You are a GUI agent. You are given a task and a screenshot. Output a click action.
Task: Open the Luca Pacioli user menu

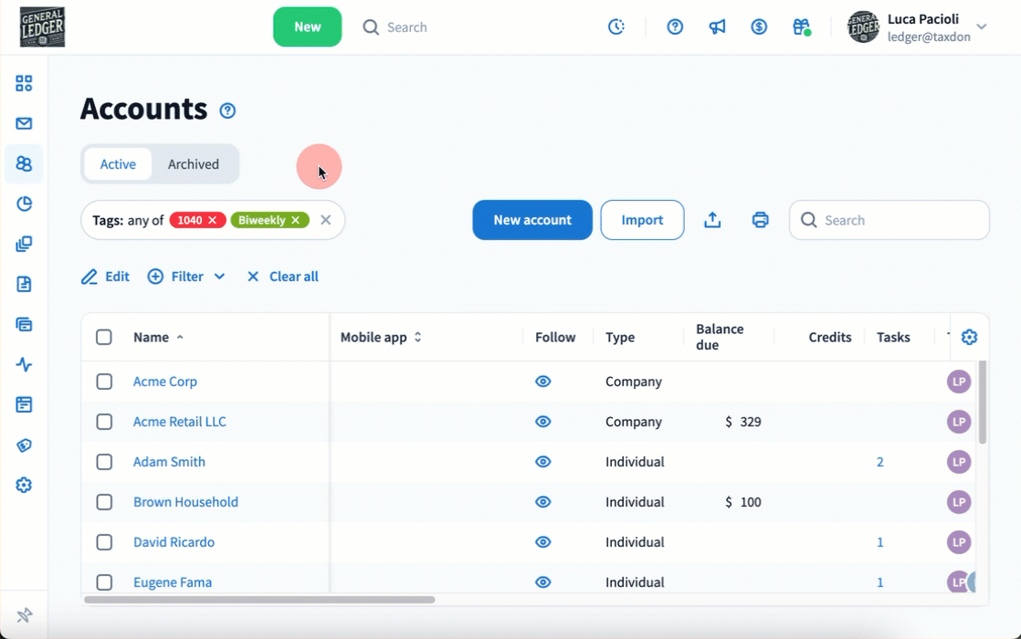point(917,27)
